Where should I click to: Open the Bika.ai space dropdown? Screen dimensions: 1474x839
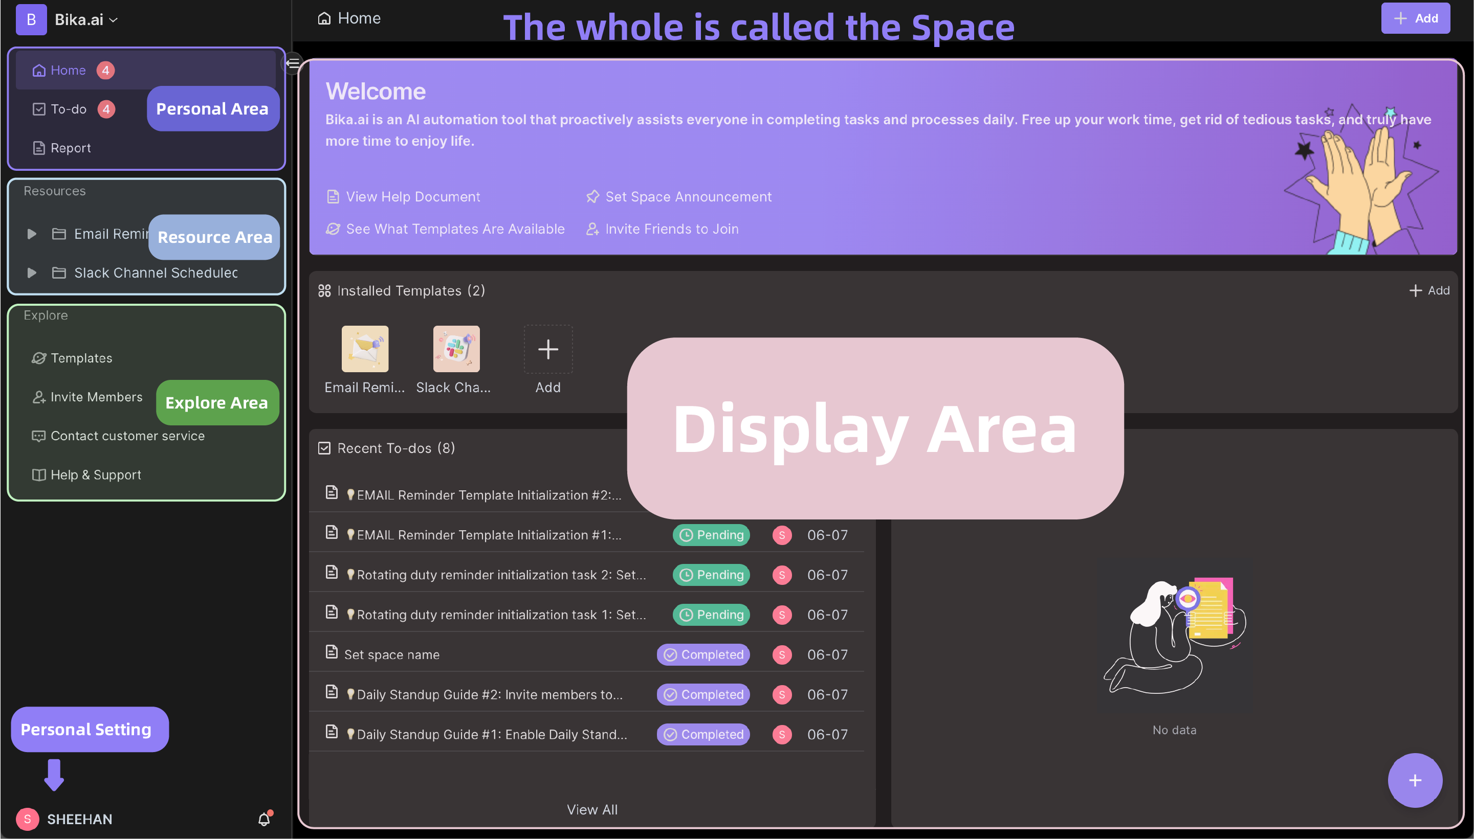(x=86, y=19)
